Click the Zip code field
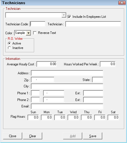 [43, 80]
